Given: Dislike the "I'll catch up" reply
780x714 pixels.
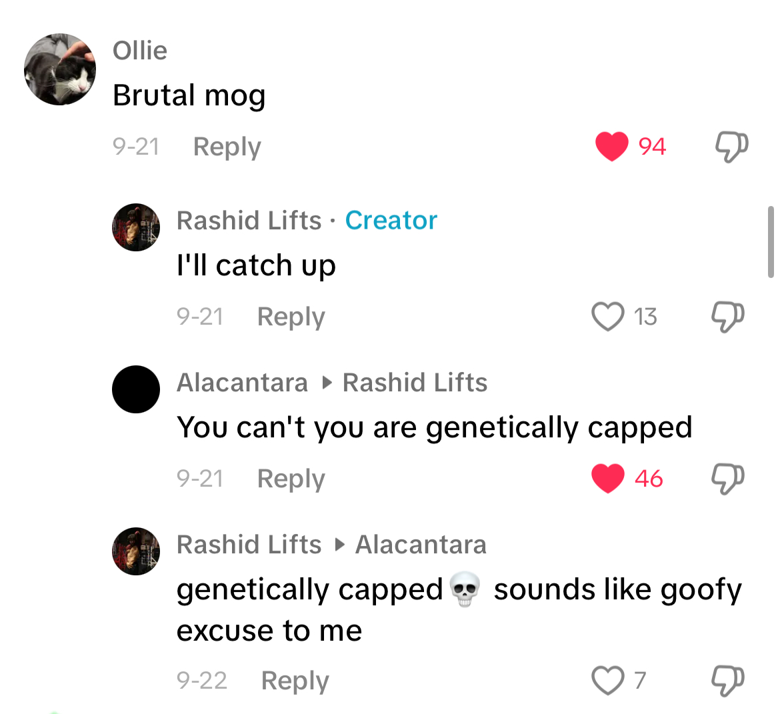Looking at the screenshot, I should click(728, 317).
